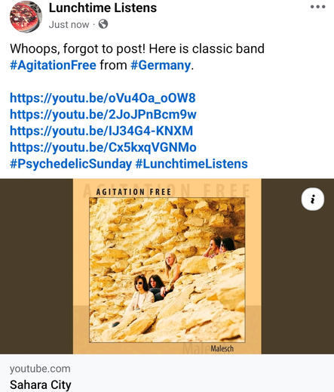Click the AGITATION FREE cover heading

[x=133, y=192]
